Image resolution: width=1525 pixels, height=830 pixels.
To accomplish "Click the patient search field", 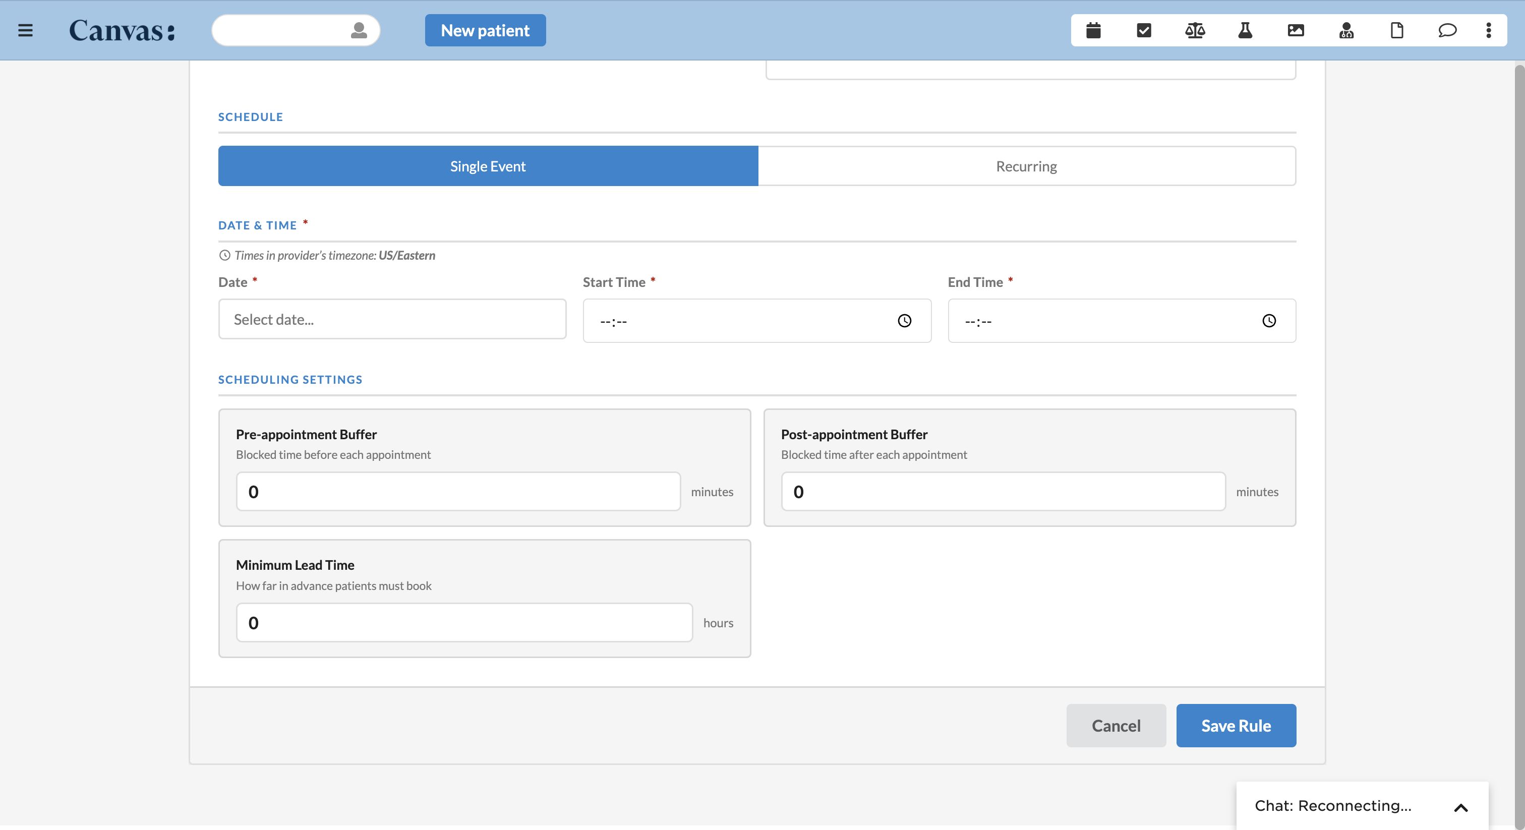I will [x=296, y=30].
